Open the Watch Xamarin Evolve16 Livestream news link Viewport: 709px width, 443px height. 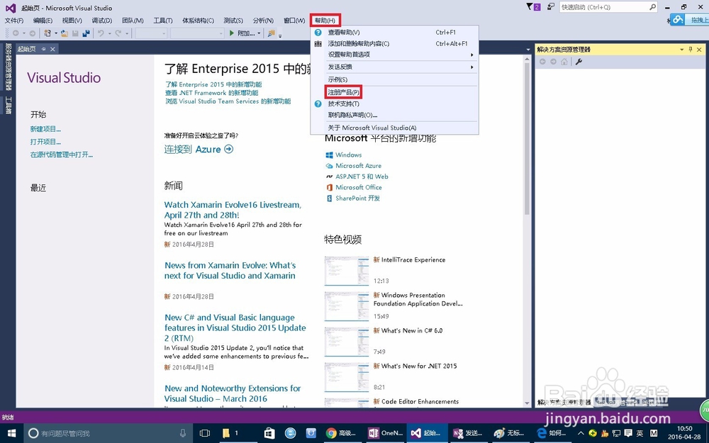[x=233, y=210]
